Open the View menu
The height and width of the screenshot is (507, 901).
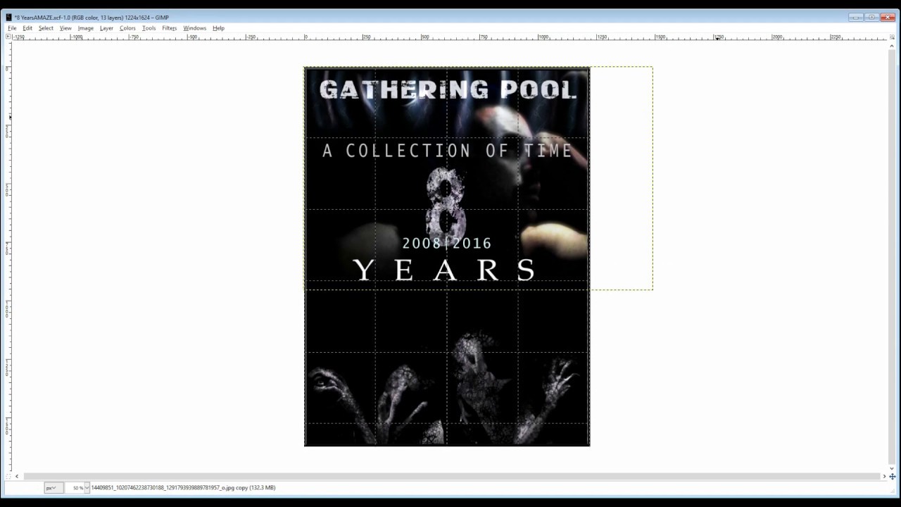pyautogui.click(x=65, y=28)
